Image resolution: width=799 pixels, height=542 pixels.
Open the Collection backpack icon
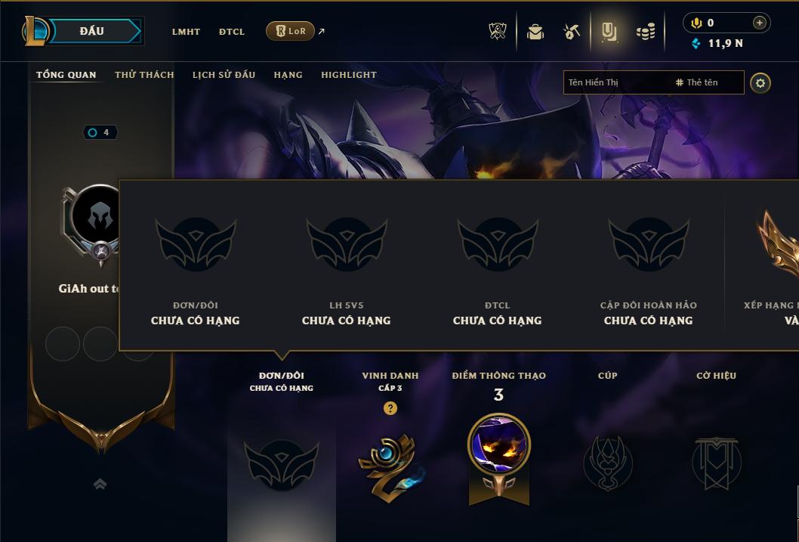(x=535, y=32)
